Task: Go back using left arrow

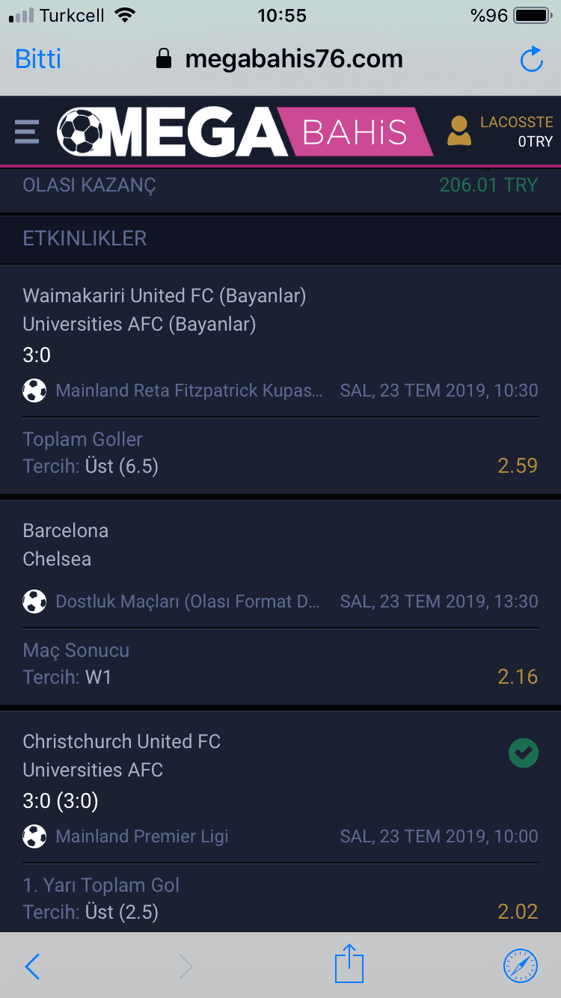Action: click(x=32, y=967)
